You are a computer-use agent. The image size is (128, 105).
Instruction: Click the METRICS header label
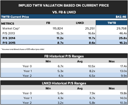tap(8, 23)
